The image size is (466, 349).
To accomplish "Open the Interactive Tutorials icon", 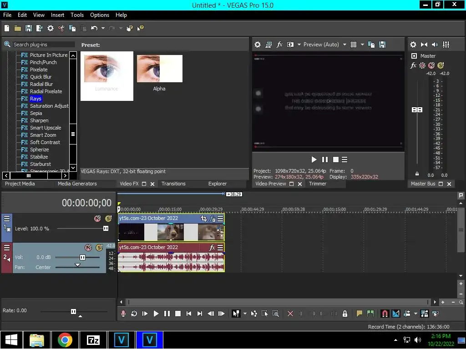I will point(130,28).
